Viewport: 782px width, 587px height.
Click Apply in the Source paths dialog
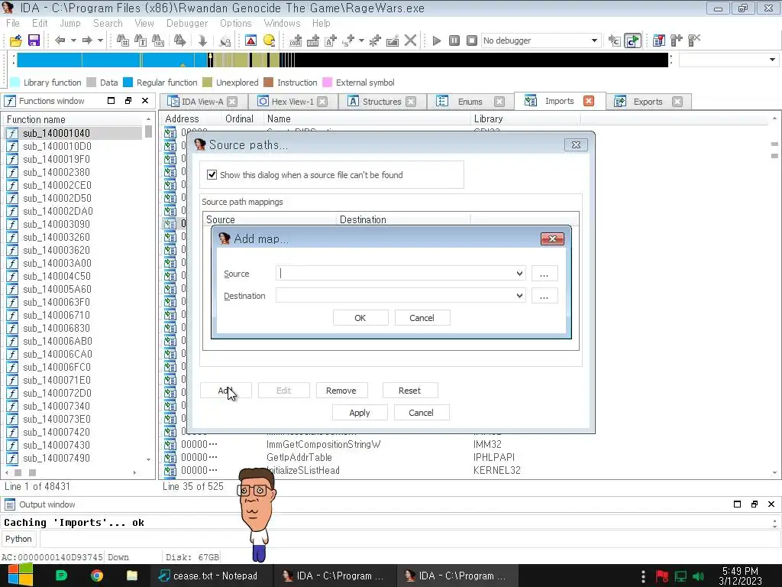(x=360, y=413)
